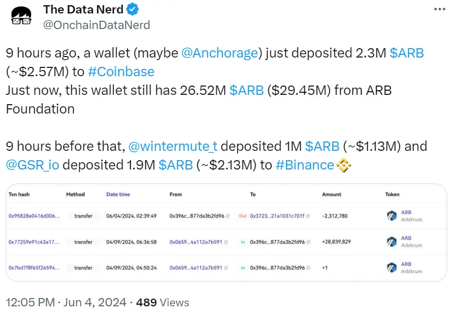458x311 pixels.
Task: Open the @GSR_io mention
Action: tap(32, 165)
